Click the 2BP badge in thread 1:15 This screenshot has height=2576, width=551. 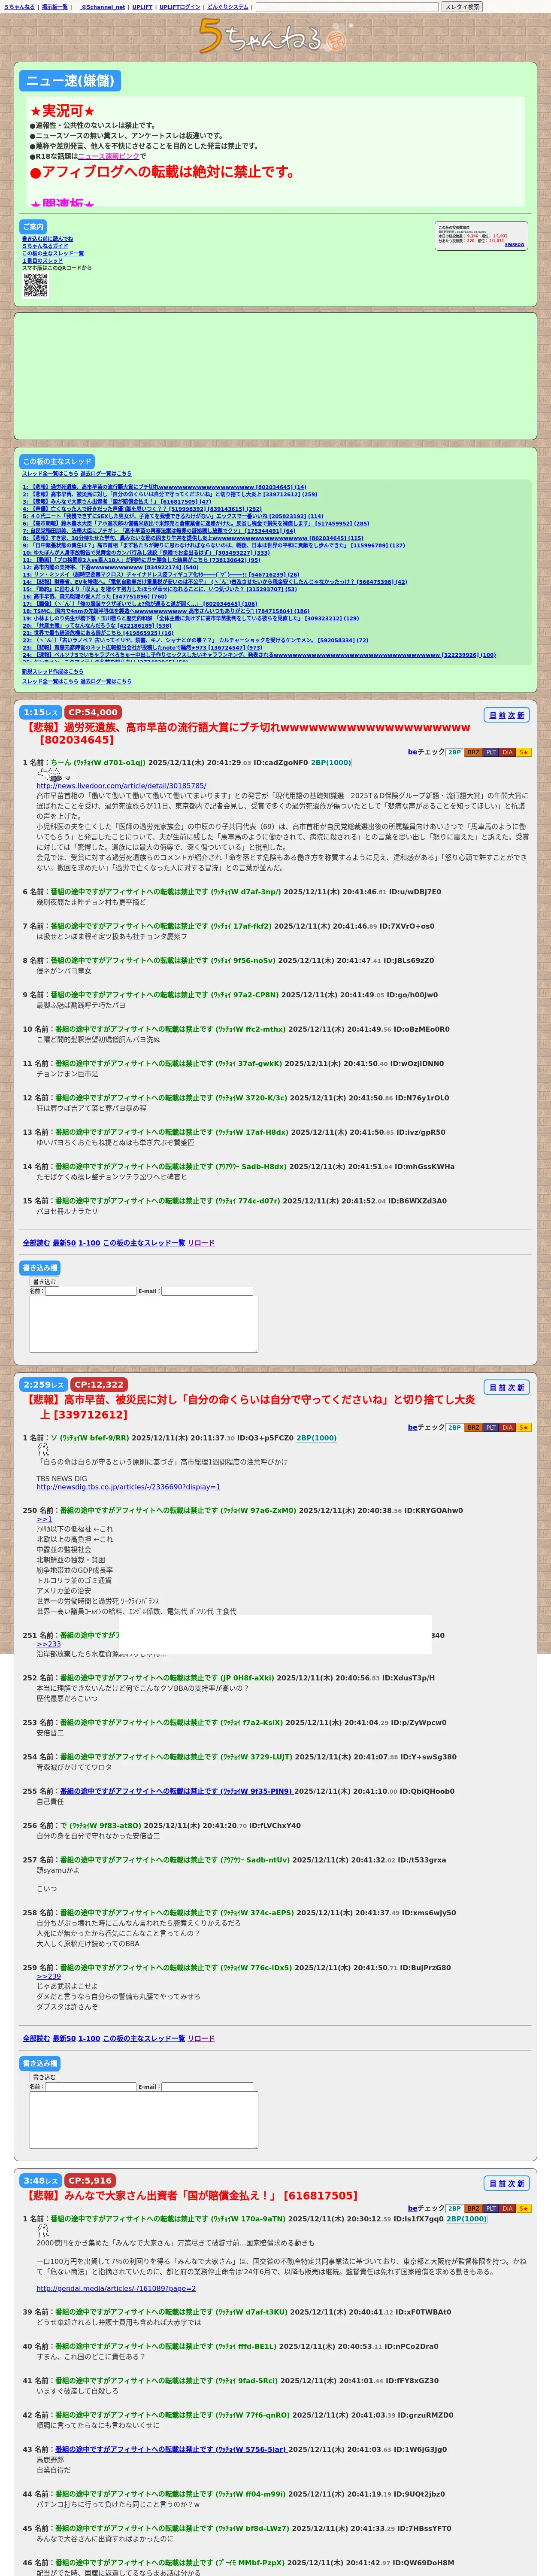[x=454, y=752]
